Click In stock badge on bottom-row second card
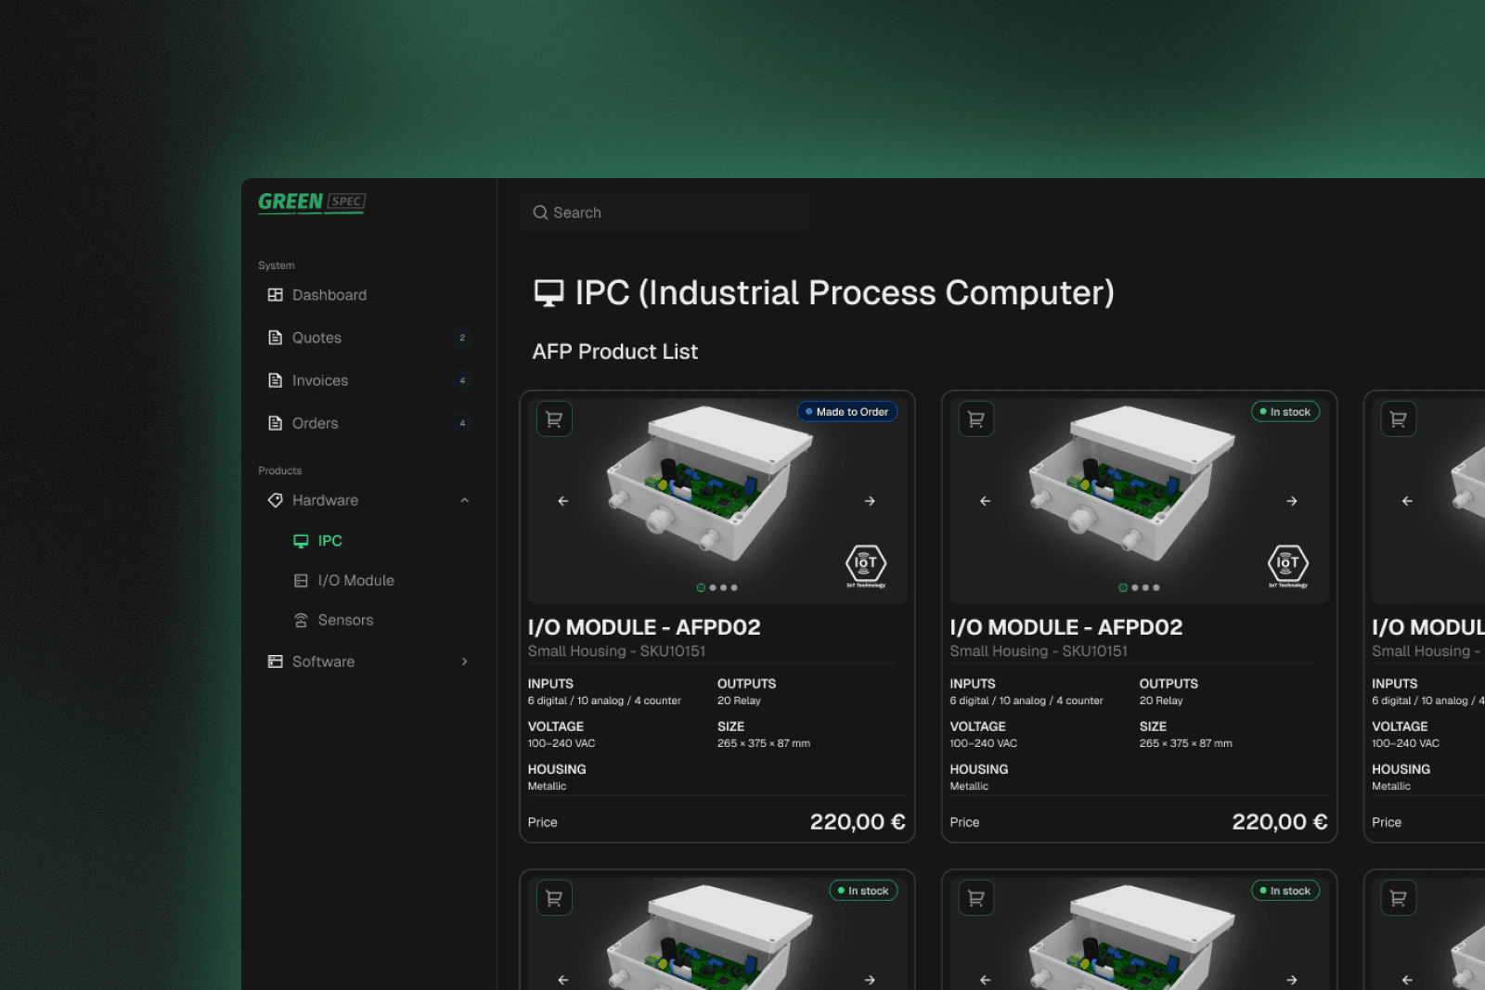The height and width of the screenshot is (990, 1485). click(x=1285, y=891)
